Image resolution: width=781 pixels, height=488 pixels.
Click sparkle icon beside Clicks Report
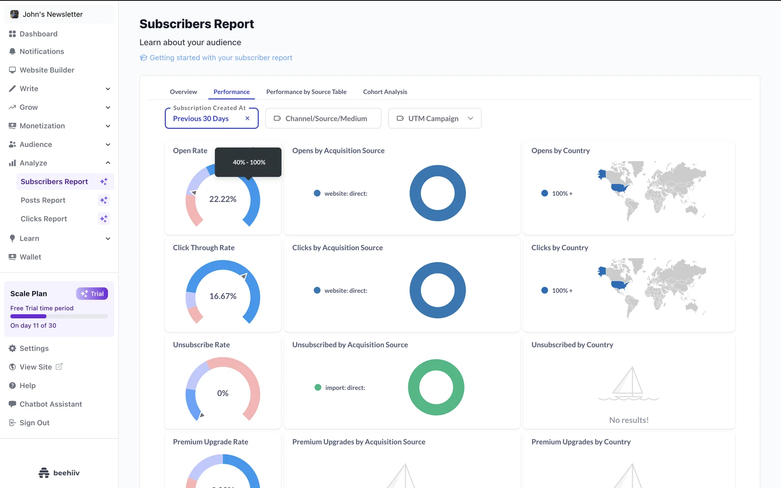coord(104,219)
